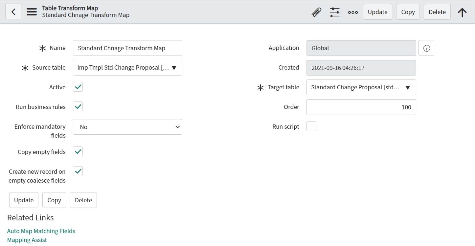This screenshot has width=475, height=246.
Task: Open the more options ellipsis icon
Action: click(x=353, y=12)
